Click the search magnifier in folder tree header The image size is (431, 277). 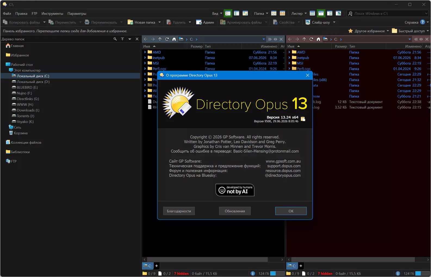click(115, 39)
